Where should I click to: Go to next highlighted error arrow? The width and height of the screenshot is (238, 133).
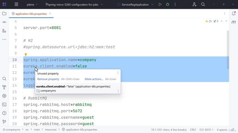pyautogui.click(x=226, y=21)
